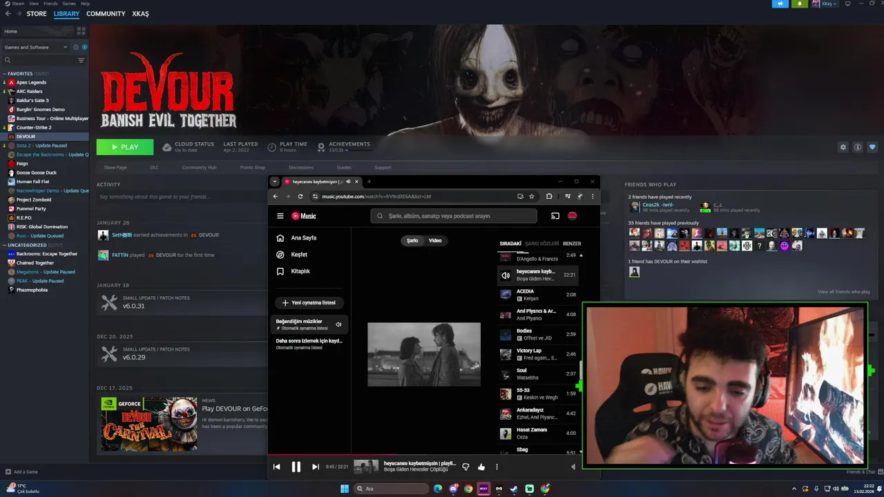Collapse player page arrow in player bar
The width and height of the screenshot is (884, 497).
click(573, 467)
